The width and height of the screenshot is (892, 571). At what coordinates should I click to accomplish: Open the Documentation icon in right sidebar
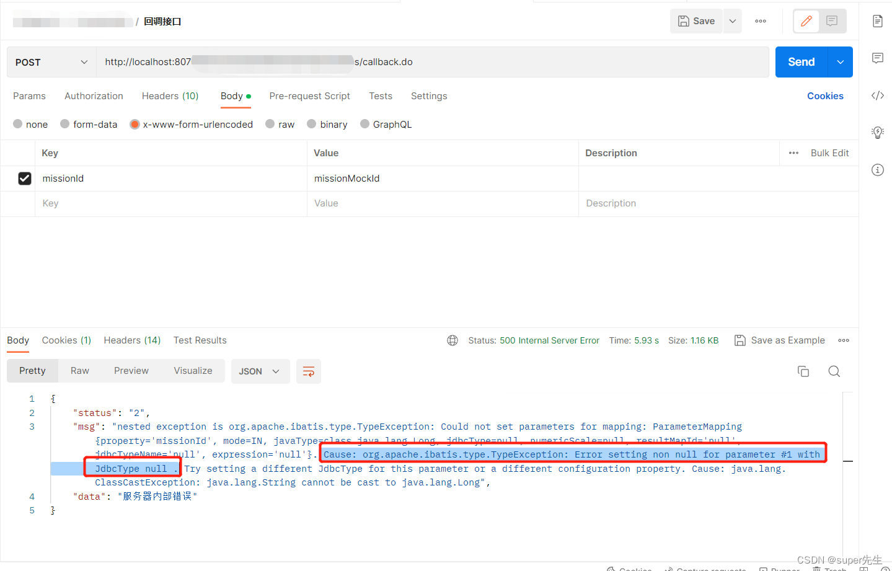(877, 21)
